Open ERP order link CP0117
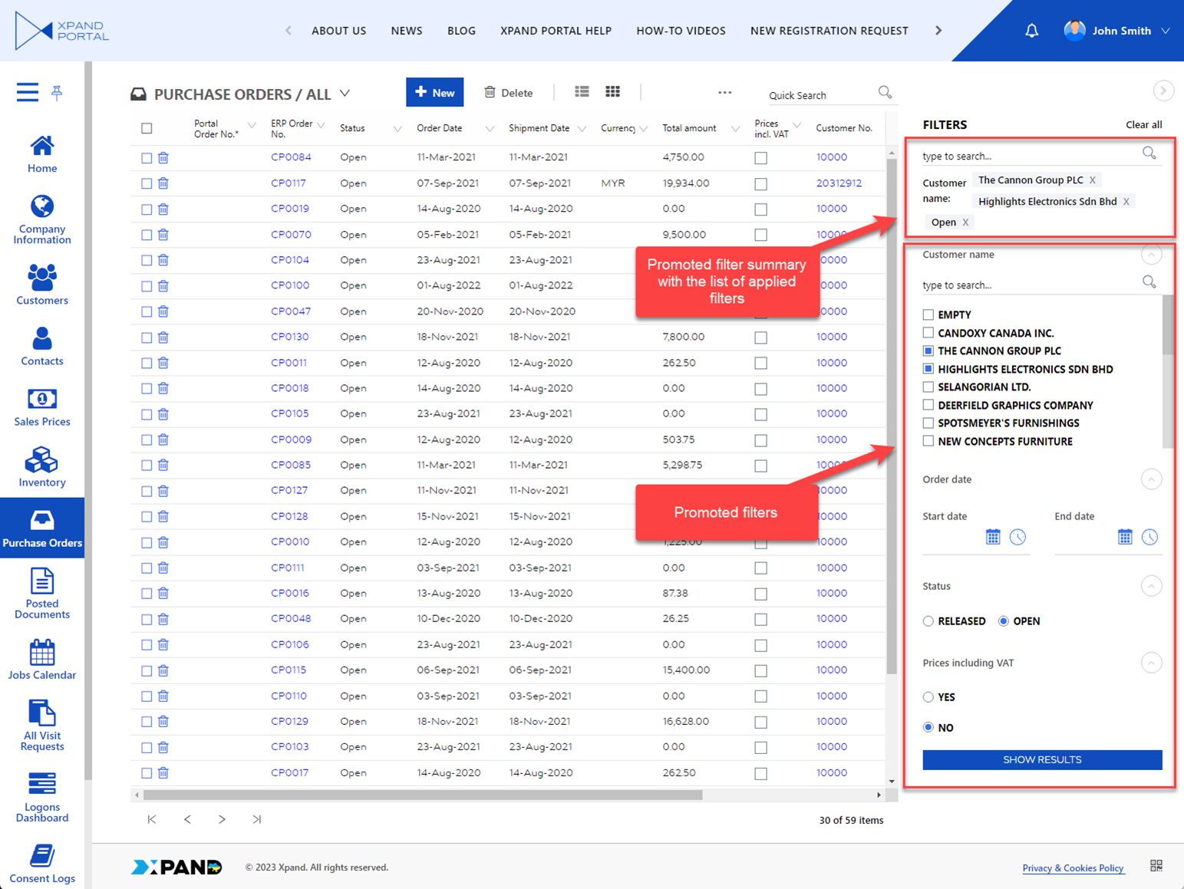 [289, 183]
